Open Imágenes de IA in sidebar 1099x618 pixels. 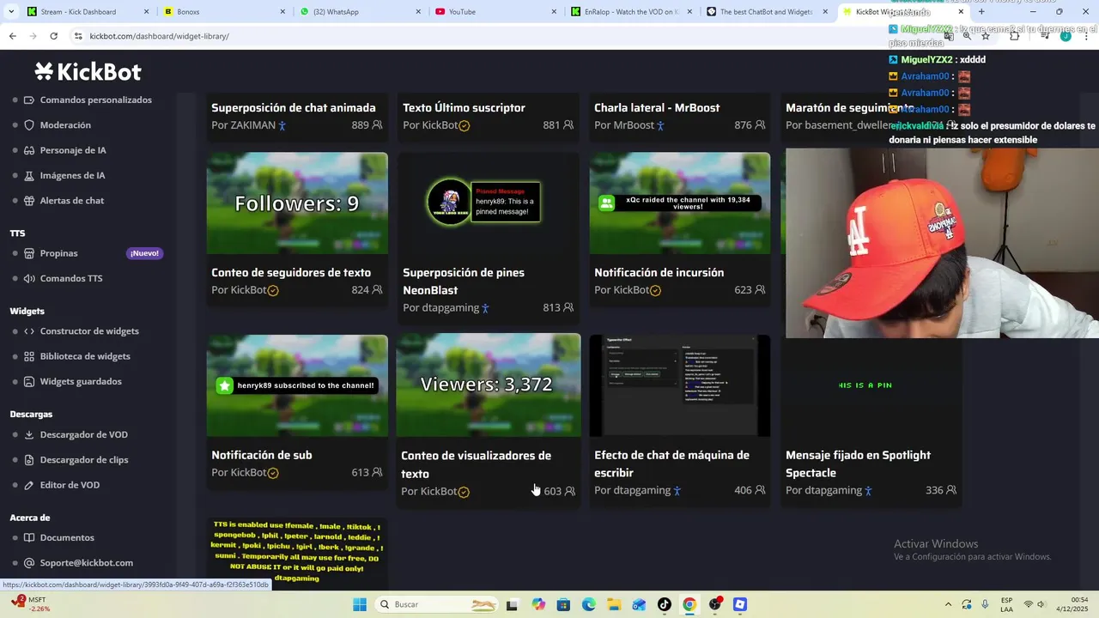click(72, 175)
